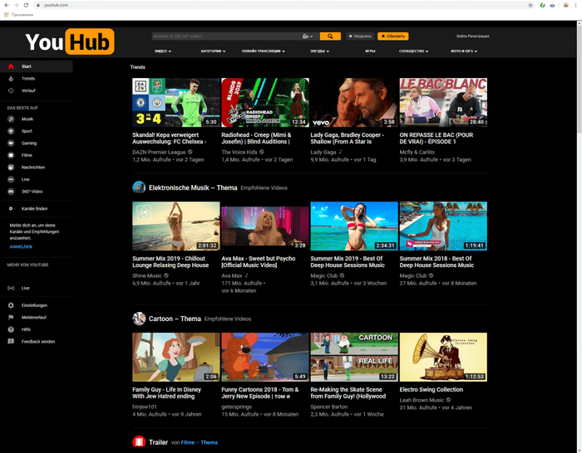Click the Hilfe question mark icon

[x=11, y=329]
